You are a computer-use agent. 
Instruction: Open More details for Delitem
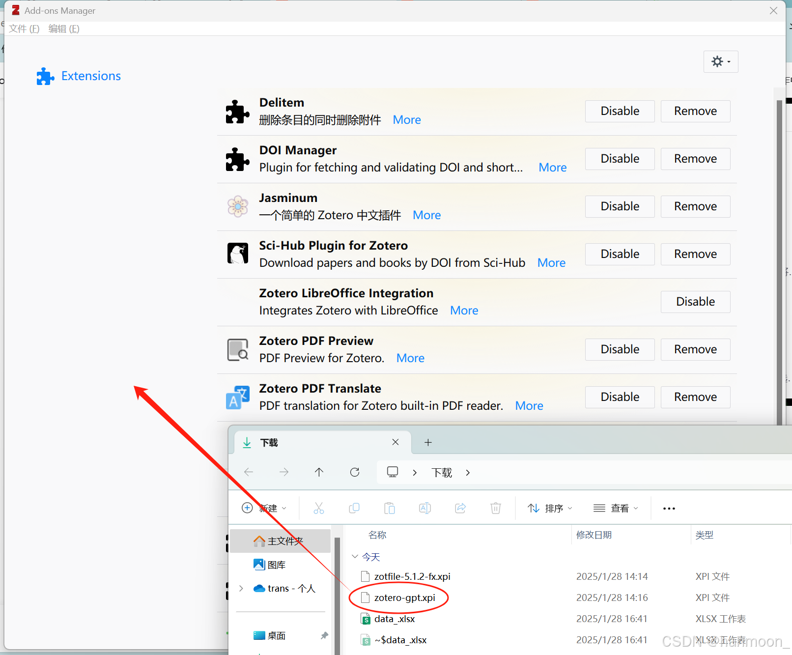407,120
